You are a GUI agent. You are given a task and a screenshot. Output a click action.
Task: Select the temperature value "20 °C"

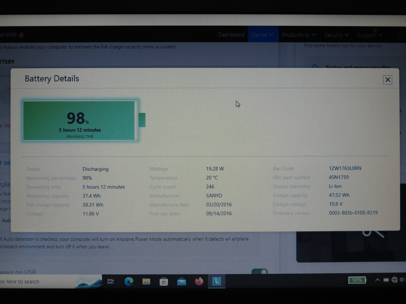212,178
